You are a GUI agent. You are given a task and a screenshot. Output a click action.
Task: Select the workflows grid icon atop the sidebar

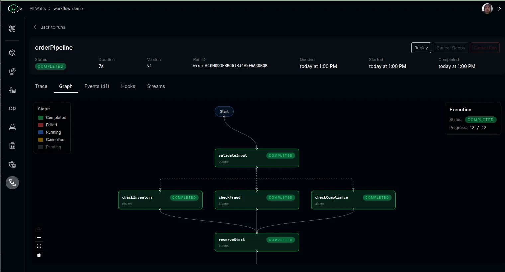point(12,29)
